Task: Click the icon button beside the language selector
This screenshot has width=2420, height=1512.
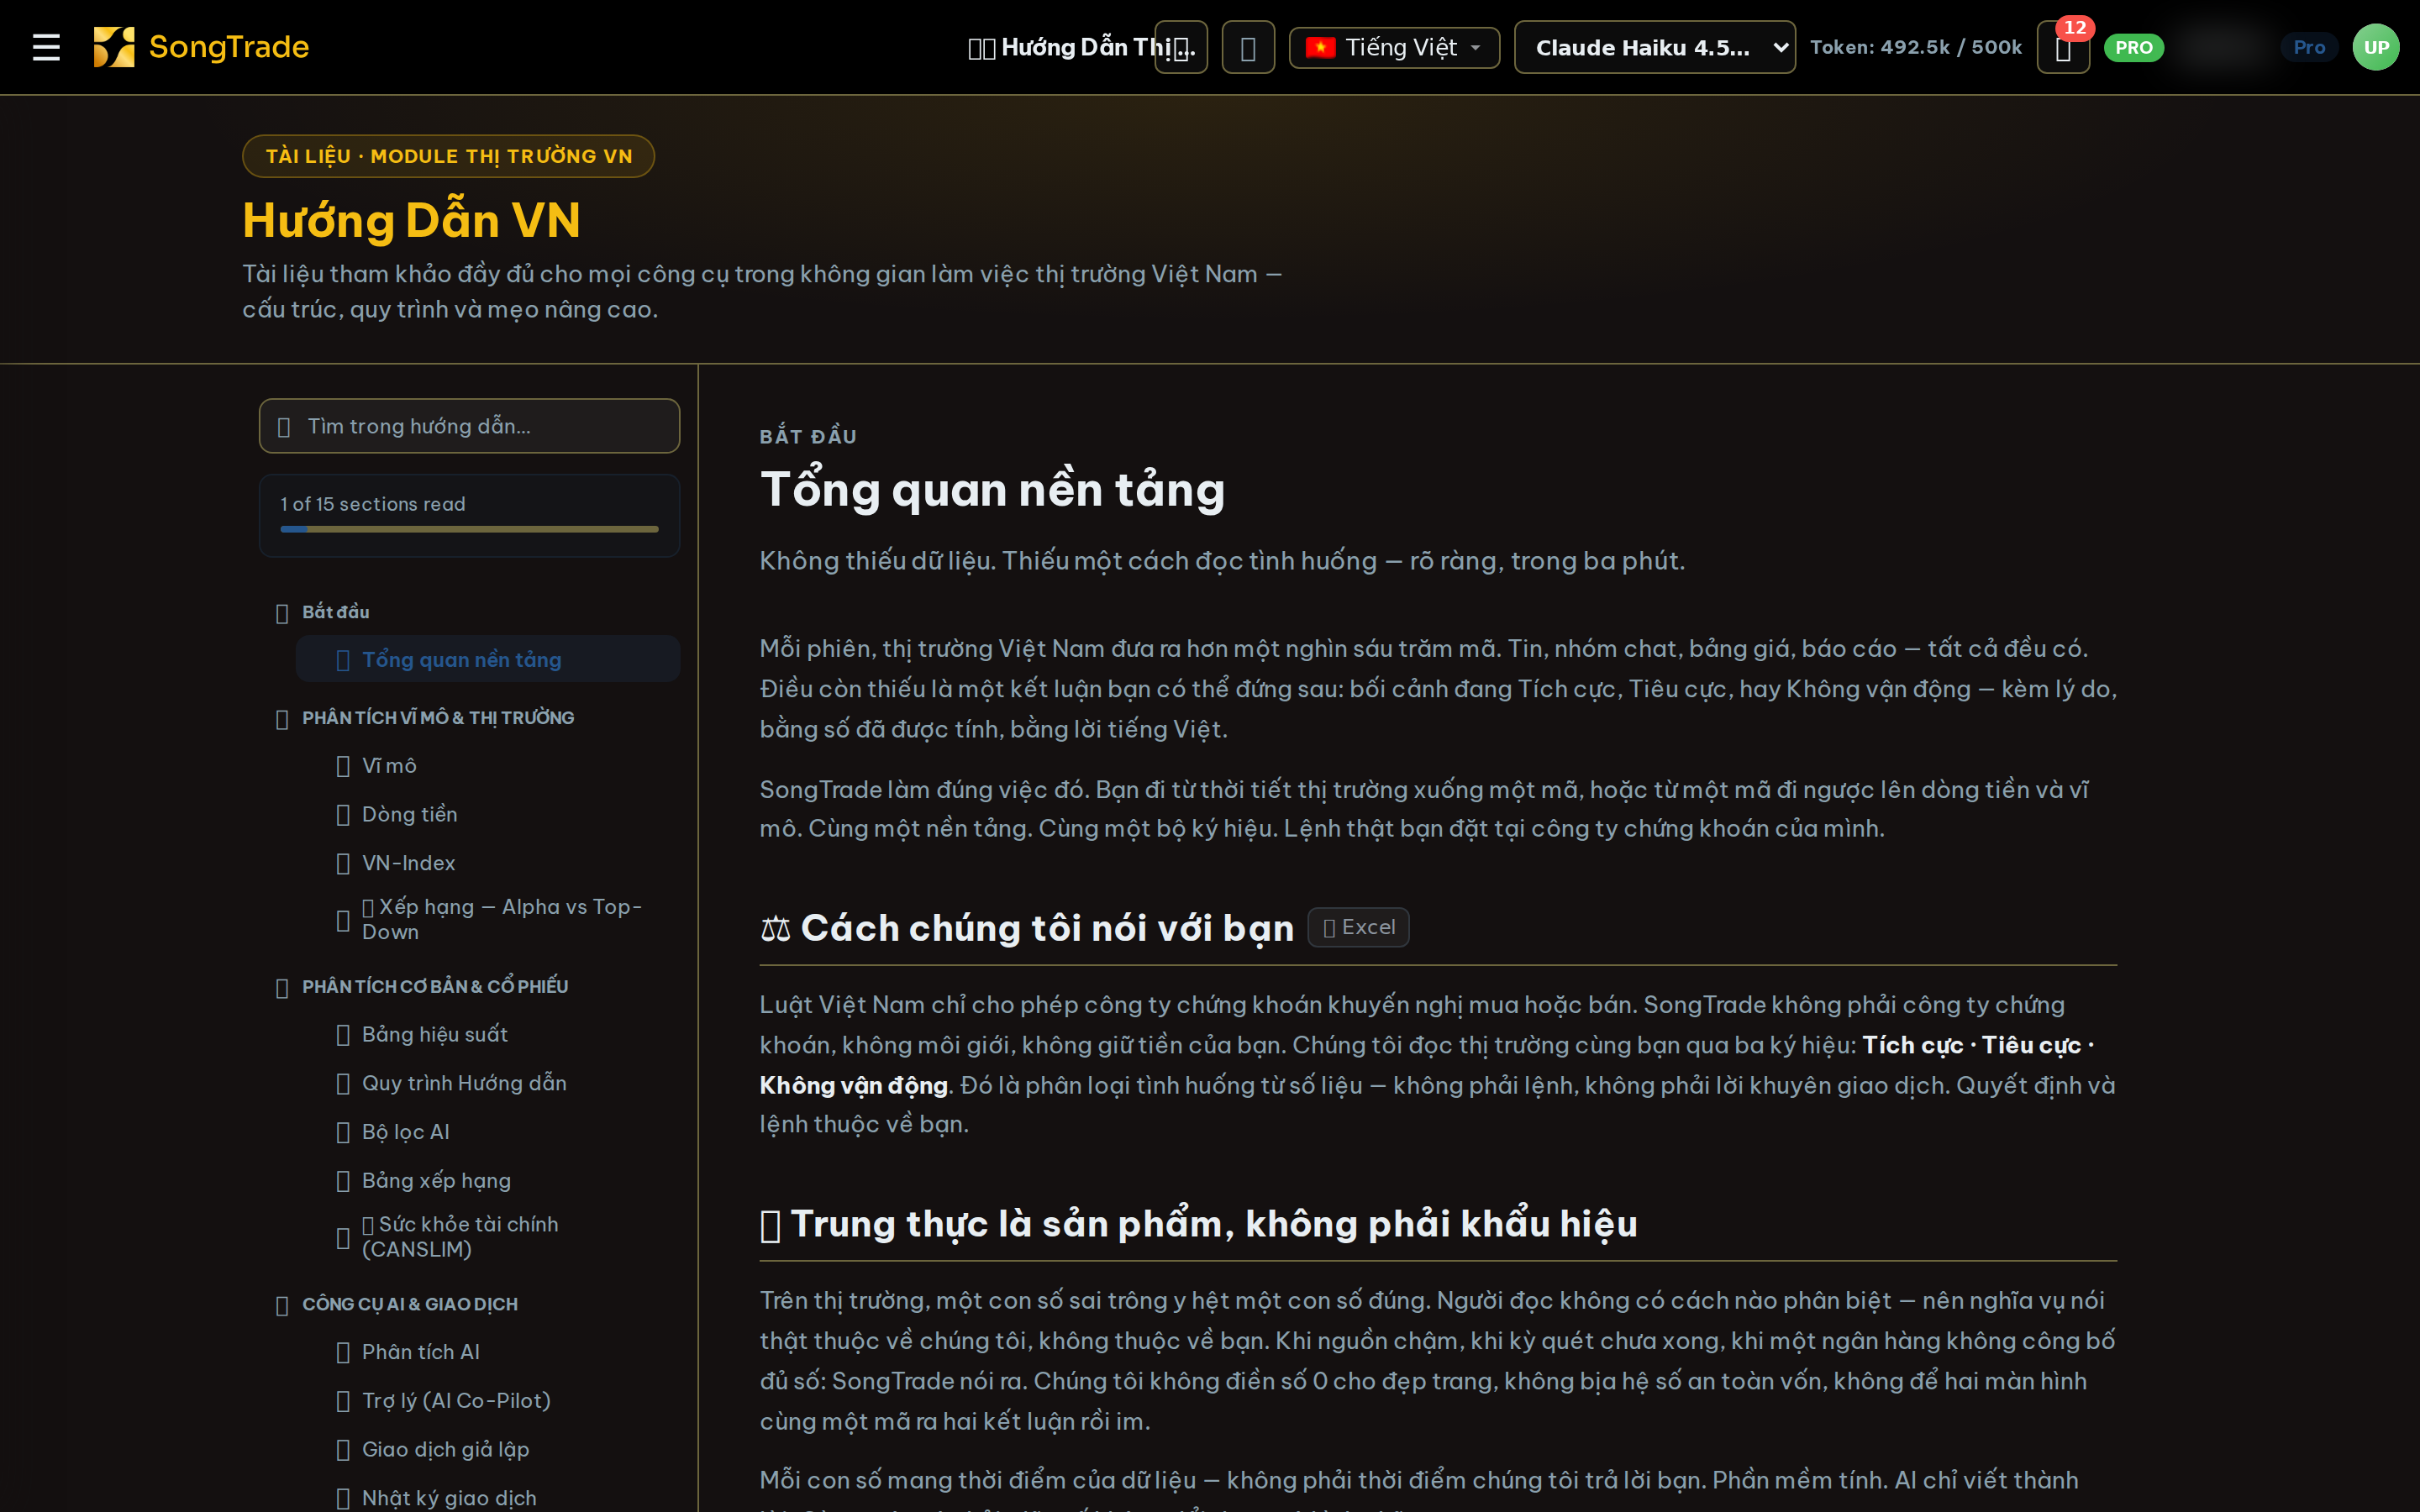Action: (x=1248, y=48)
